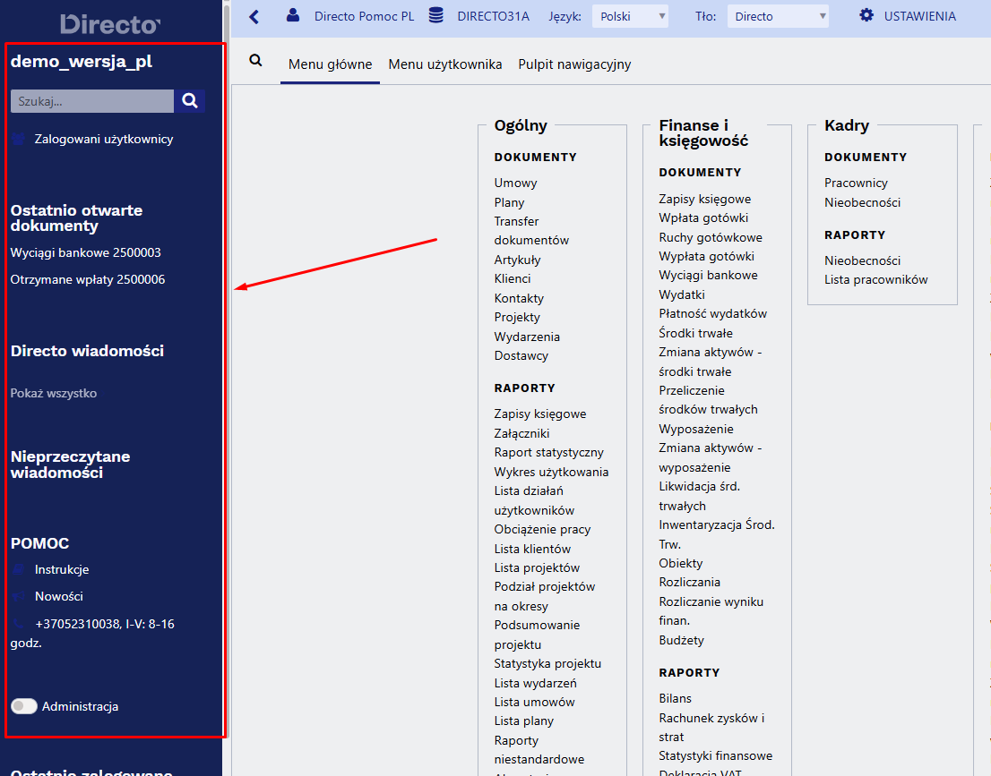
Task: Open Zalogowani użytkownicy link
Action: coord(104,139)
